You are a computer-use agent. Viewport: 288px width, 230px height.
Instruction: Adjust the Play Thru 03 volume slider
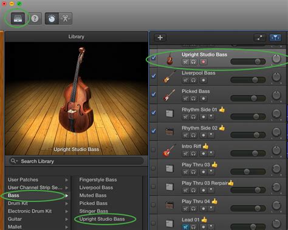pos(248,171)
